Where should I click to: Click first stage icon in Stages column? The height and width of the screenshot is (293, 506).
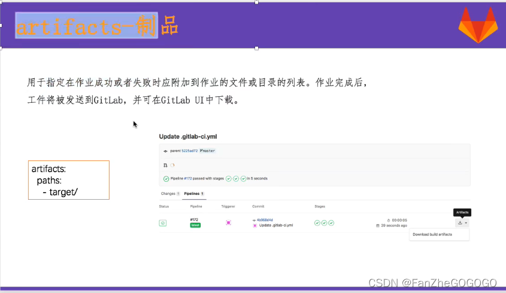tap(317, 223)
